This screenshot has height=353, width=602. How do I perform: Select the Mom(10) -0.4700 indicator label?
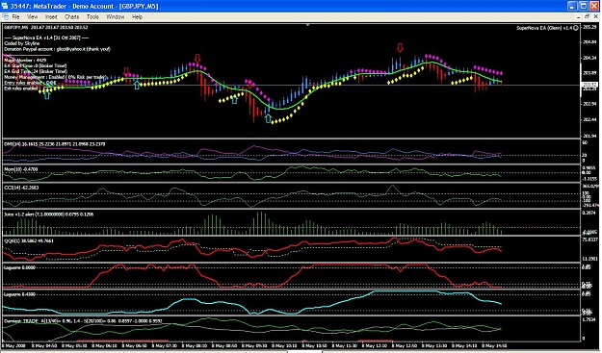tap(21, 169)
